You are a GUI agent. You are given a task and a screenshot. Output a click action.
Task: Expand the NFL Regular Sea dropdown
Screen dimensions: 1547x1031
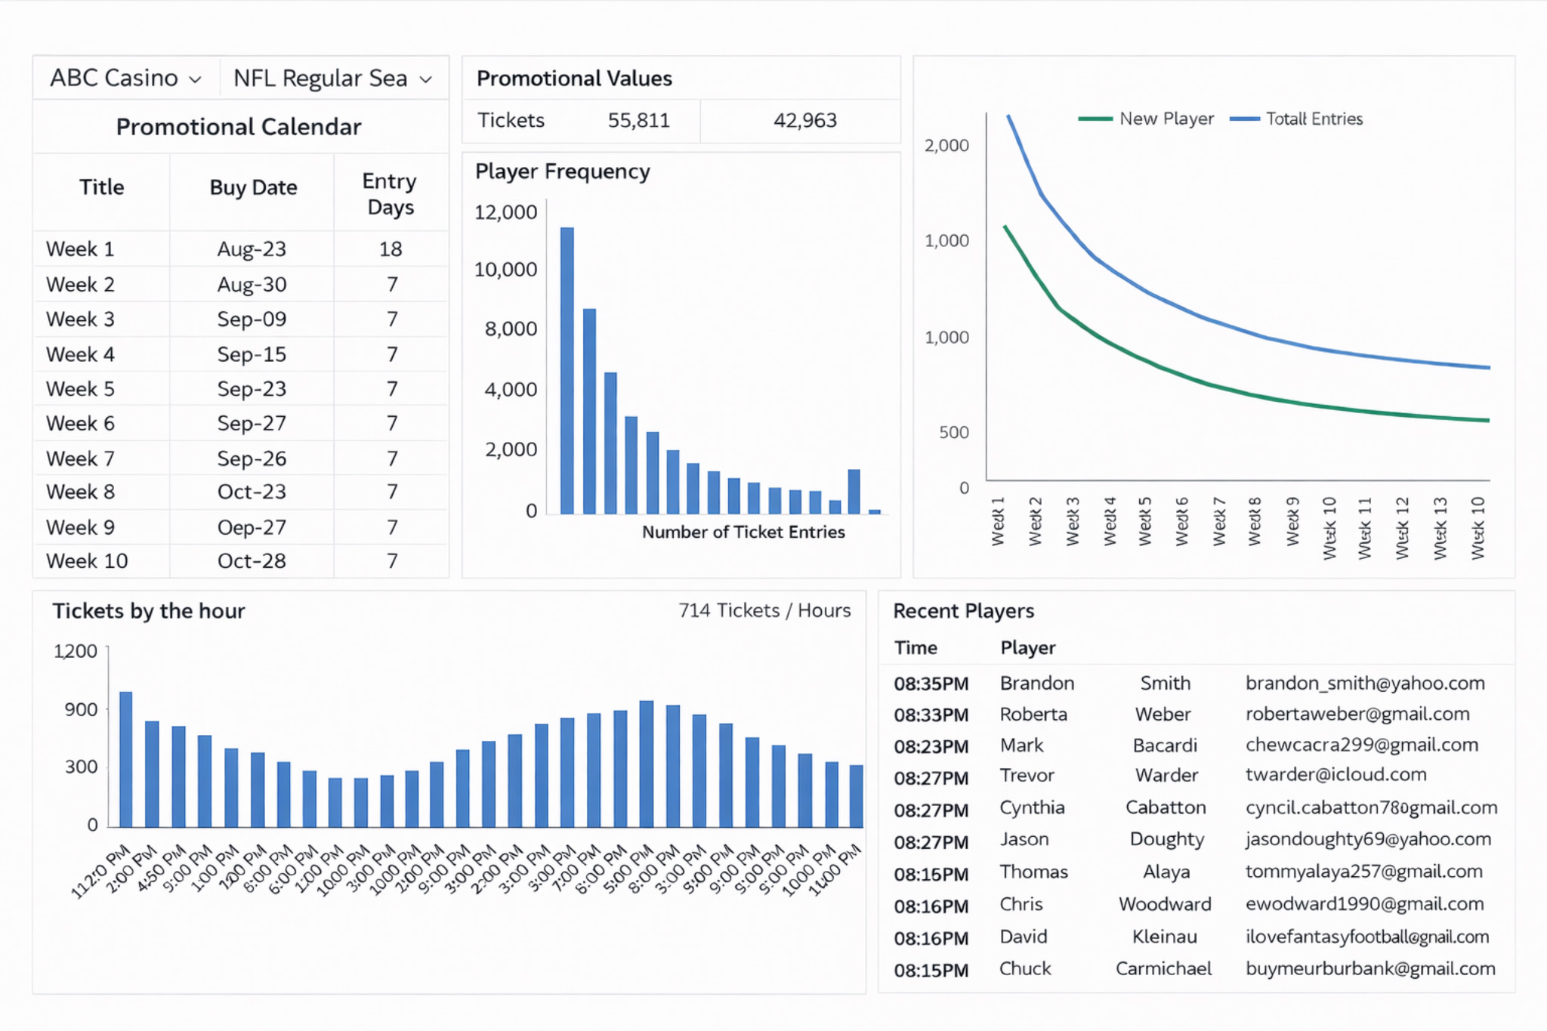point(332,78)
